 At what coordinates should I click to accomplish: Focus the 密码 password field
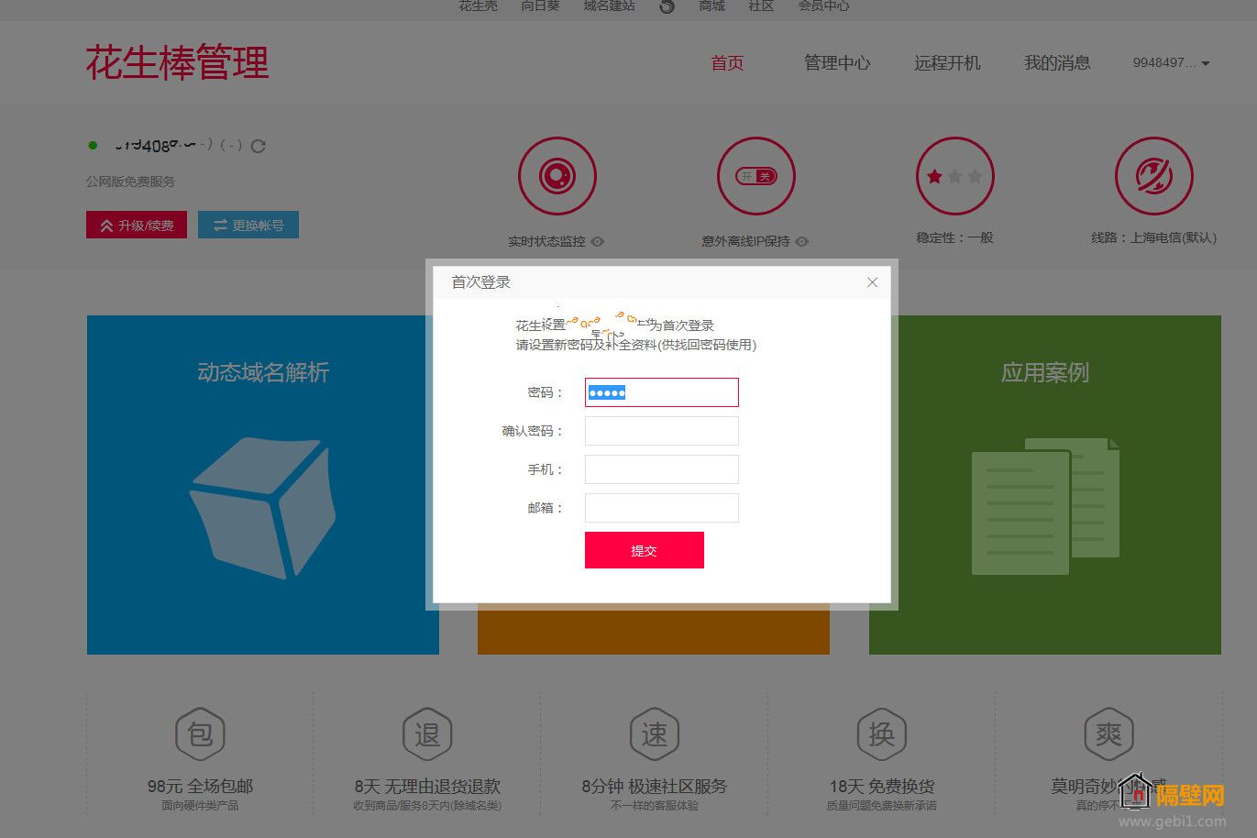662,392
